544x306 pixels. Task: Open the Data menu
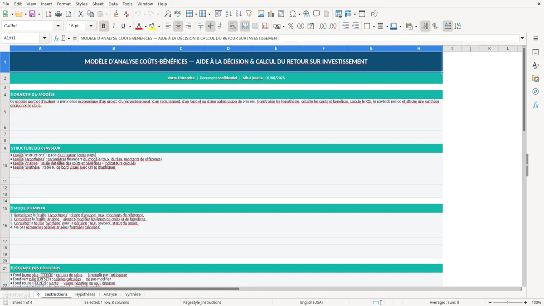click(113, 4)
